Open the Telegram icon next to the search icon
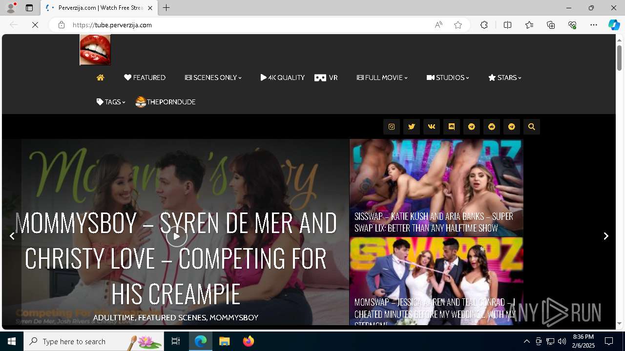Screen dimensions: 625x351 point(512,127)
